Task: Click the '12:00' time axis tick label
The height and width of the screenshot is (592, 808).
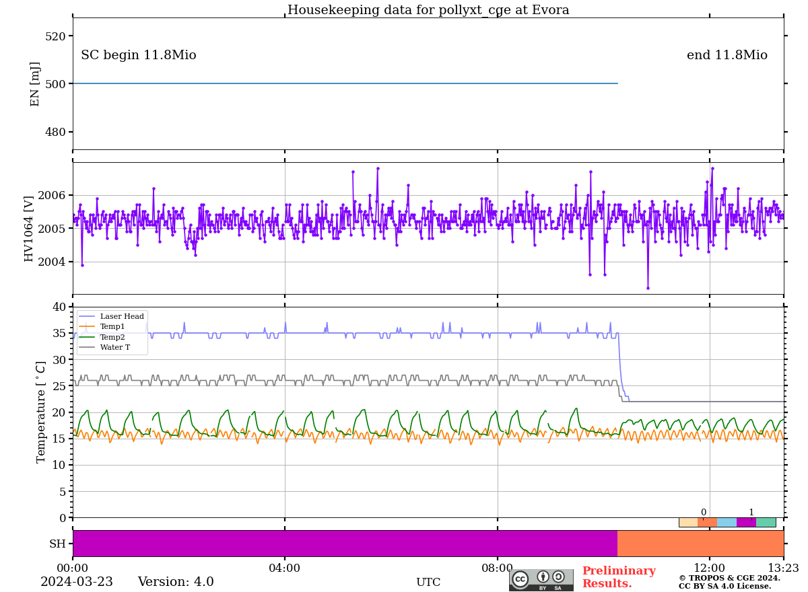Action: point(710,568)
